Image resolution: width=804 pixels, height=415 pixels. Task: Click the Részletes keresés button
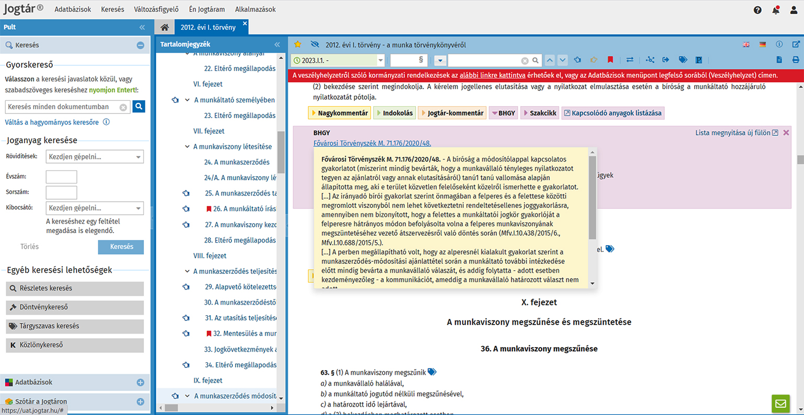point(75,289)
